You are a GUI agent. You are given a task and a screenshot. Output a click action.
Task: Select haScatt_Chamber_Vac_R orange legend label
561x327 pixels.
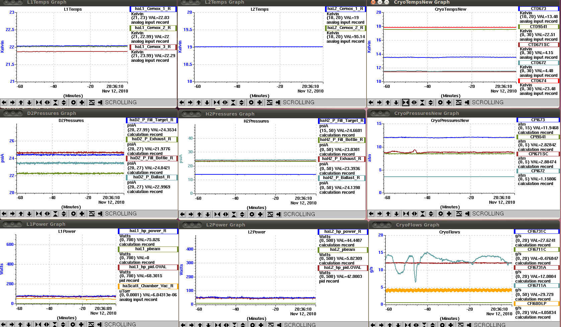pos(148,286)
